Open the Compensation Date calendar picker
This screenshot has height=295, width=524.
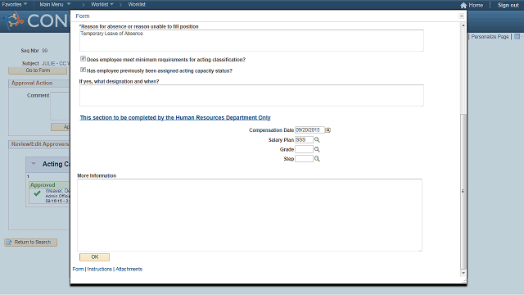328,130
